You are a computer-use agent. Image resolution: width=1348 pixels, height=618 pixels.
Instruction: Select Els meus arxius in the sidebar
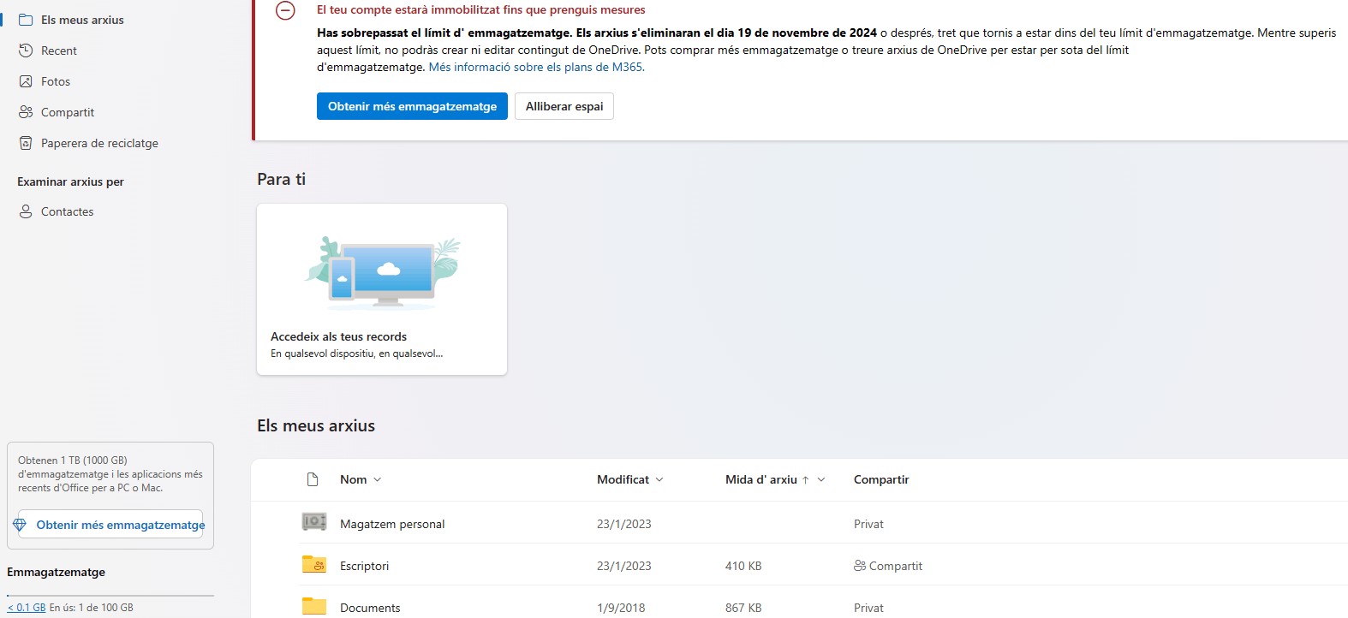[82, 20]
